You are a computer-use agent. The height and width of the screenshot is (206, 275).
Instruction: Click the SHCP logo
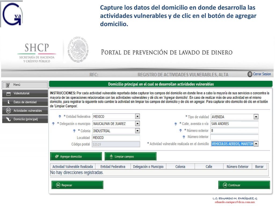[x=37, y=53]
